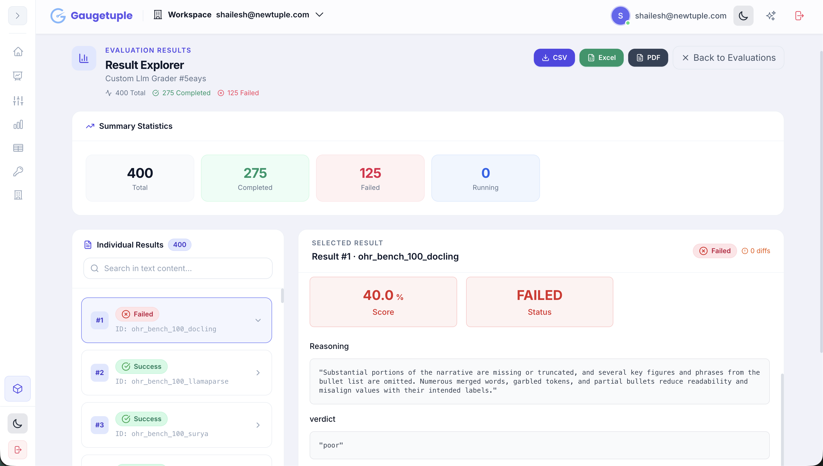Click the FAILED Status card
Viewport: 823px width, 466px height.
click(539, 302)
